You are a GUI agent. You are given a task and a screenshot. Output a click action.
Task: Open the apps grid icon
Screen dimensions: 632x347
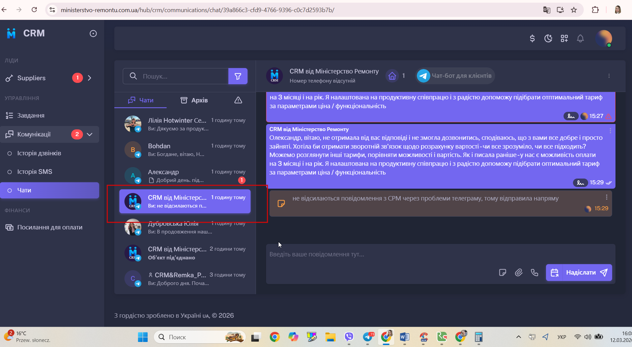click(564, 38)
